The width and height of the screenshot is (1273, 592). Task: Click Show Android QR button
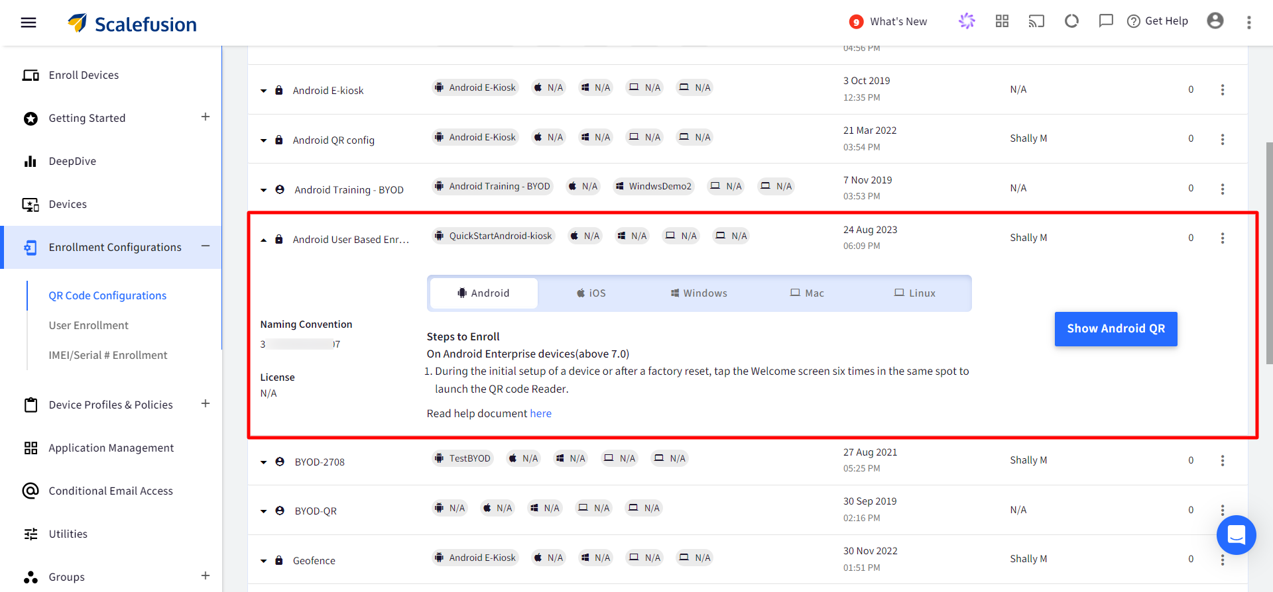(1116, 328)
